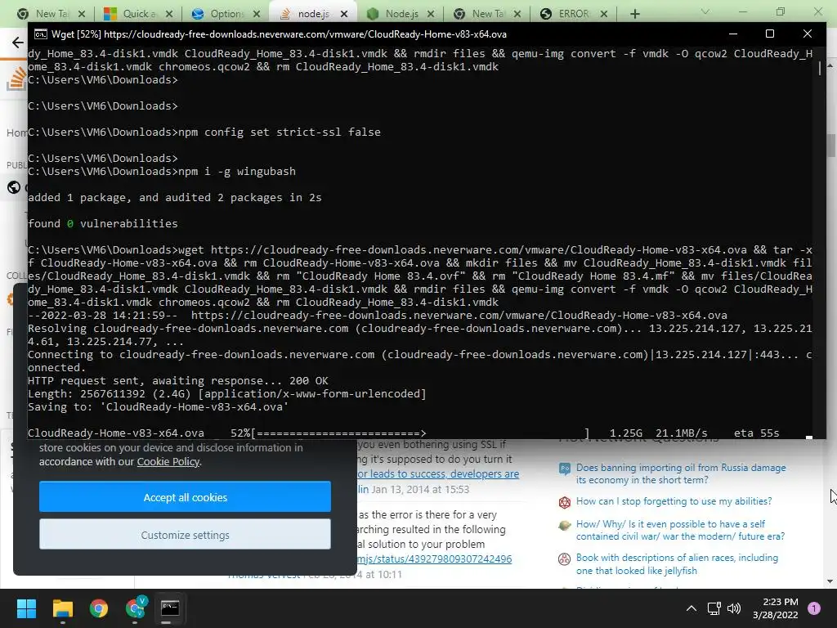Click the Politics site icon beside Russia question

[564, 469]
